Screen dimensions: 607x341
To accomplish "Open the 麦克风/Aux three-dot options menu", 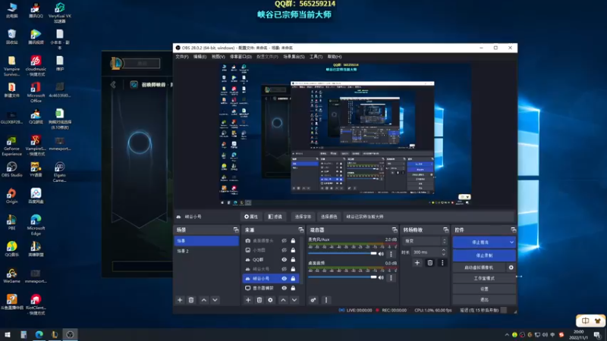I will (391, 254).
